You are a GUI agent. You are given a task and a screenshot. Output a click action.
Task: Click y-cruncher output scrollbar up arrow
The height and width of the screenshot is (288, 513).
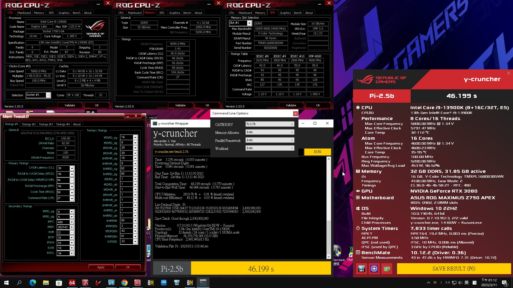click(x=329, y=159)
